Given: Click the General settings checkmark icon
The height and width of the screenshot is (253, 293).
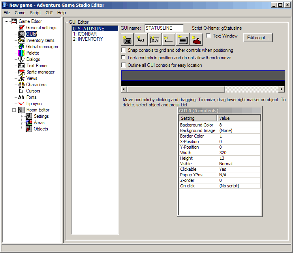Looking at the screenshot, I should [22, 28].
